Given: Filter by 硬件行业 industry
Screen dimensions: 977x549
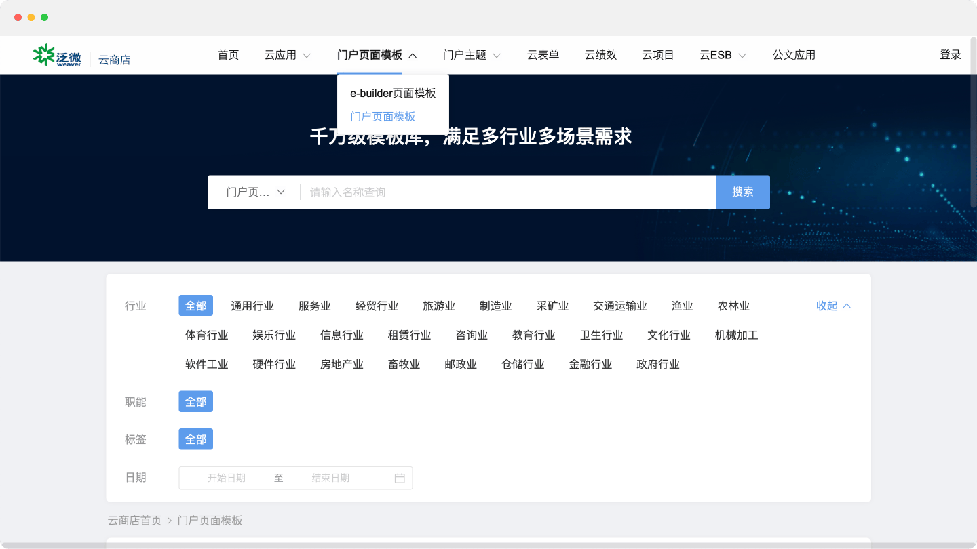Looking at the screenshot, I should 274,365.
